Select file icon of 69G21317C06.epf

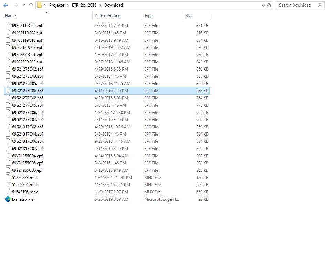[x=8, y=141]
